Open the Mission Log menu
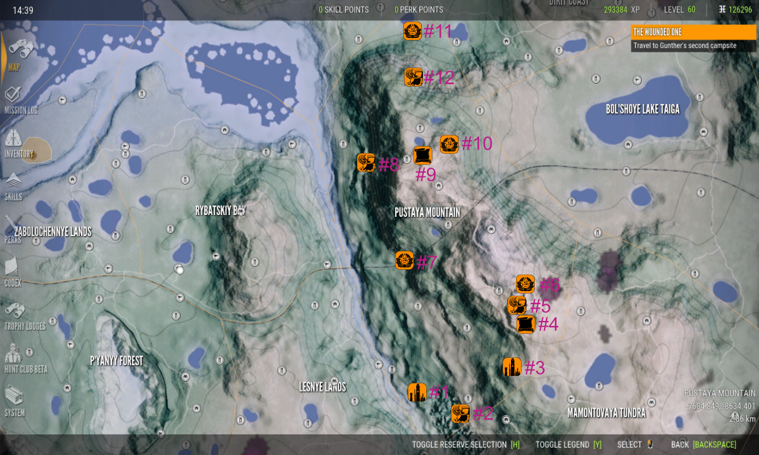Viewport: 759px width, 455px height. coord(21,101)
